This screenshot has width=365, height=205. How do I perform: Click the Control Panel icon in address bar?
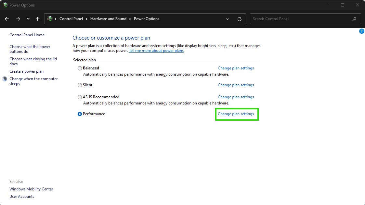point(50,19)
